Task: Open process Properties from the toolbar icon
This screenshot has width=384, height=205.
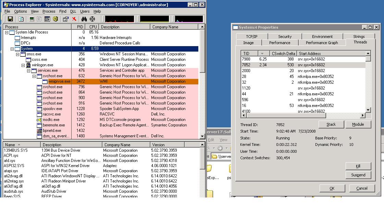Action: 66,19
